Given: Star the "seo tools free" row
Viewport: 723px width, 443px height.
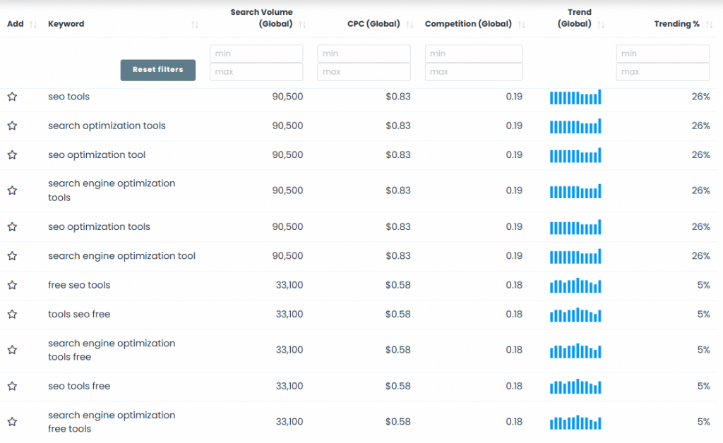Looking at the screenshot, I should coord(12,386).
